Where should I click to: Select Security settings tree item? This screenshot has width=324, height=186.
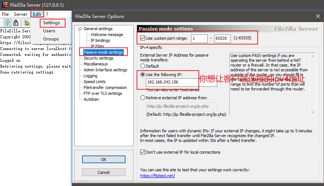[x=98, y=58]
